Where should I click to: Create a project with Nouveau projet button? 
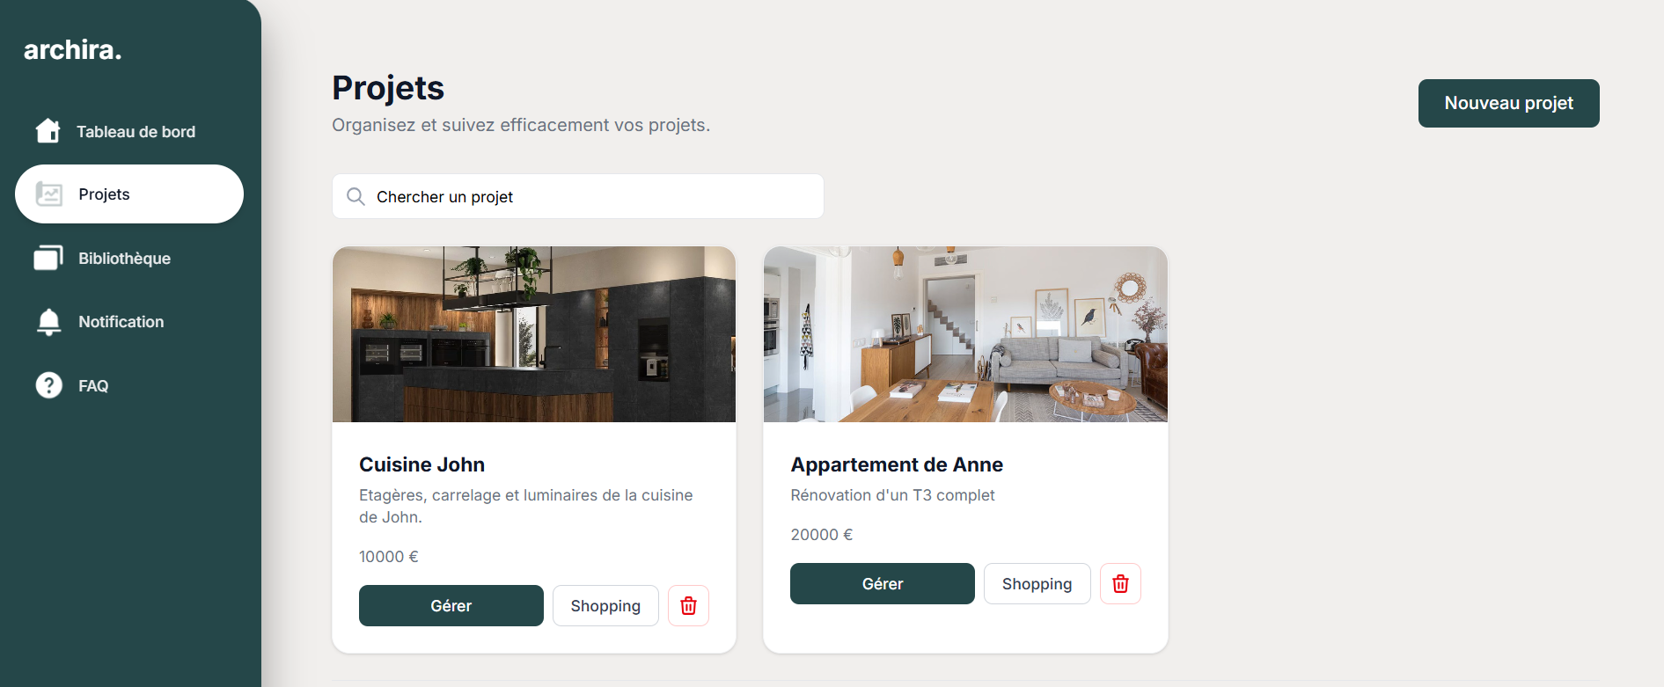coord(1508,103)
